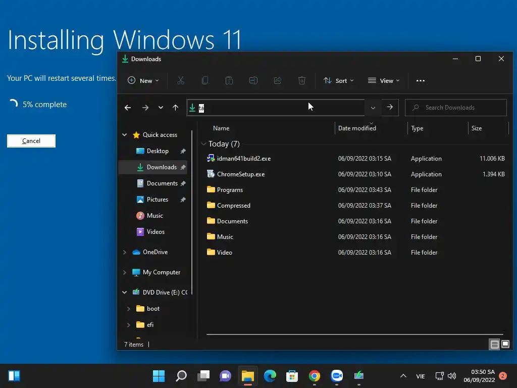The image size is (517, 388).
Task: Go up one folder level arrow
Action: 175,108
